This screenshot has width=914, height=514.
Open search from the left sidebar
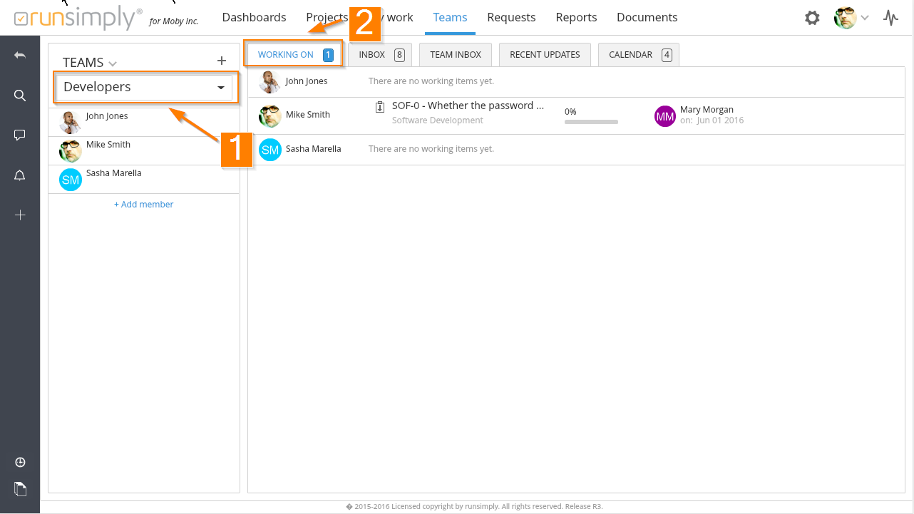[20, 96]
